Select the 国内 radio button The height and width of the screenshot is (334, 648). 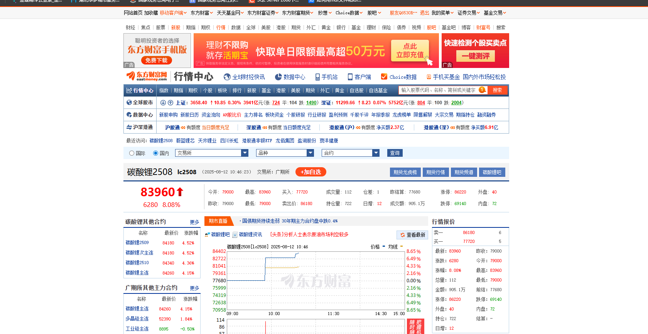point(155,153)
